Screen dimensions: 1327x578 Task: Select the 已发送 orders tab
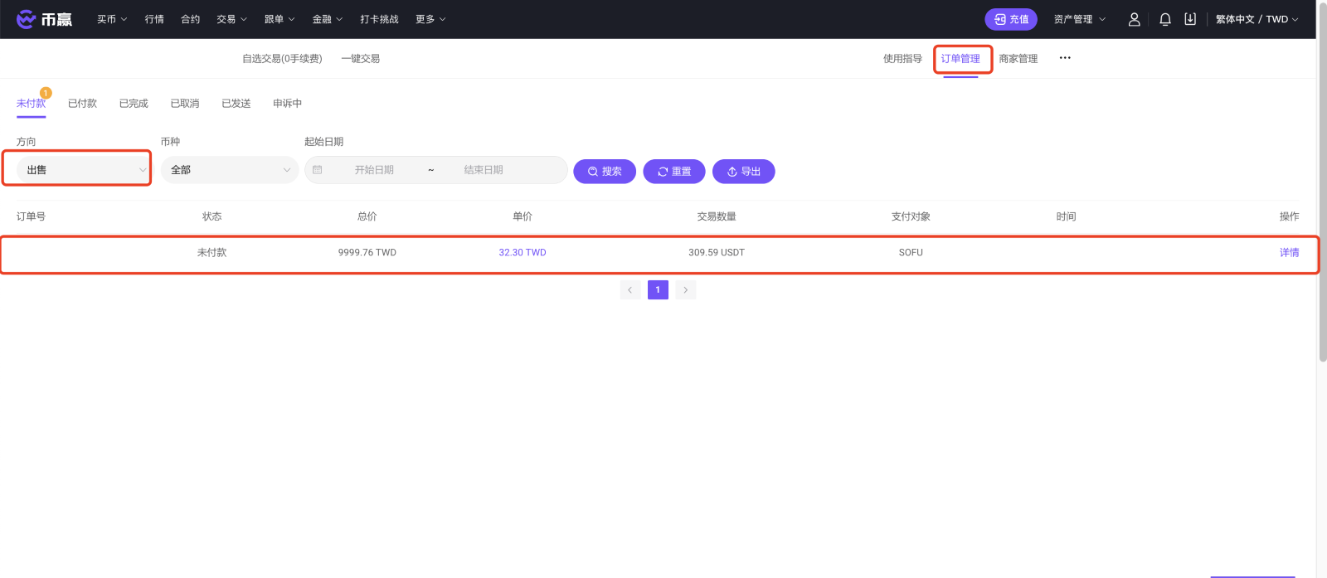[236, 104]
